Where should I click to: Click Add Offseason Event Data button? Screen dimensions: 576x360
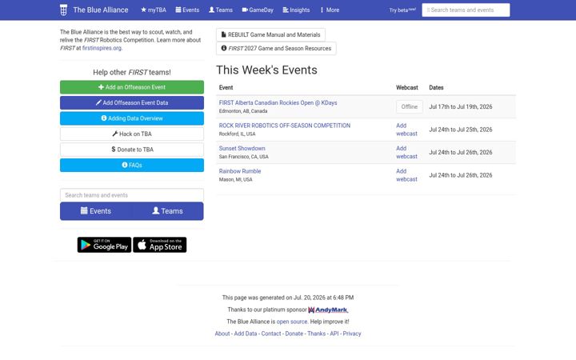(132, 103)
